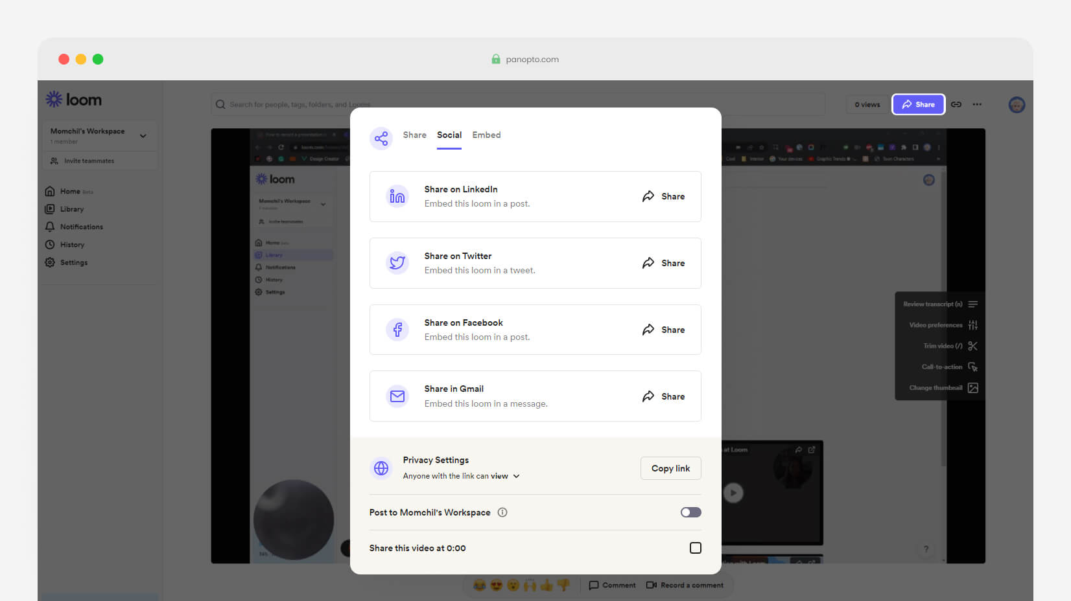Click the Privacy Settings globe icon
The height and width of the screenshot is (601, 1071).
coord(381,468)
